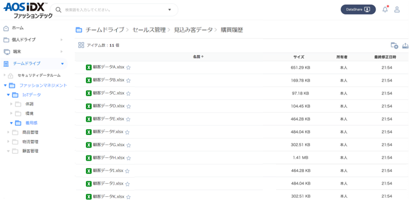Screen dimensions: 412x201
Task: Collapse the ファッションマネジメント tree arrow
Action: point(5,85)
